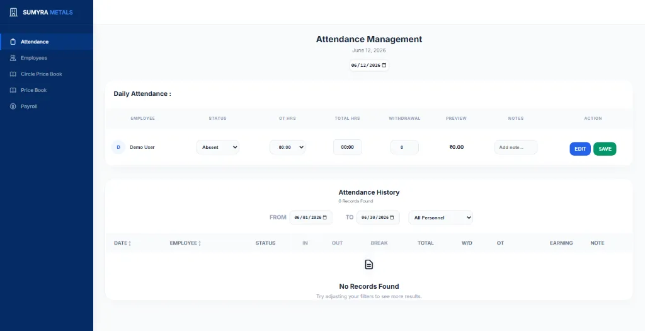Image resolution: width=645 pixels, height=331 pixels.
Task: Click the document icon above No Records Found
Action: click(369, 265)
